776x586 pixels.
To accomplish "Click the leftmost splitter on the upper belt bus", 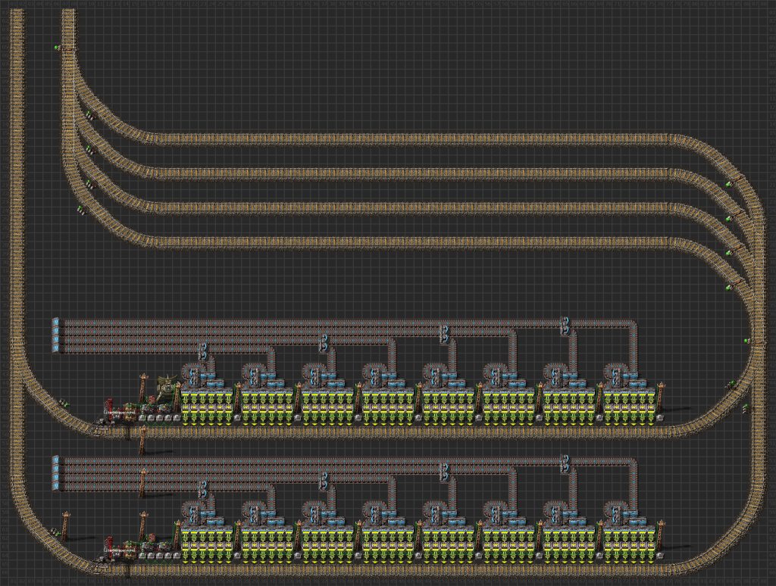I will 202,351.
